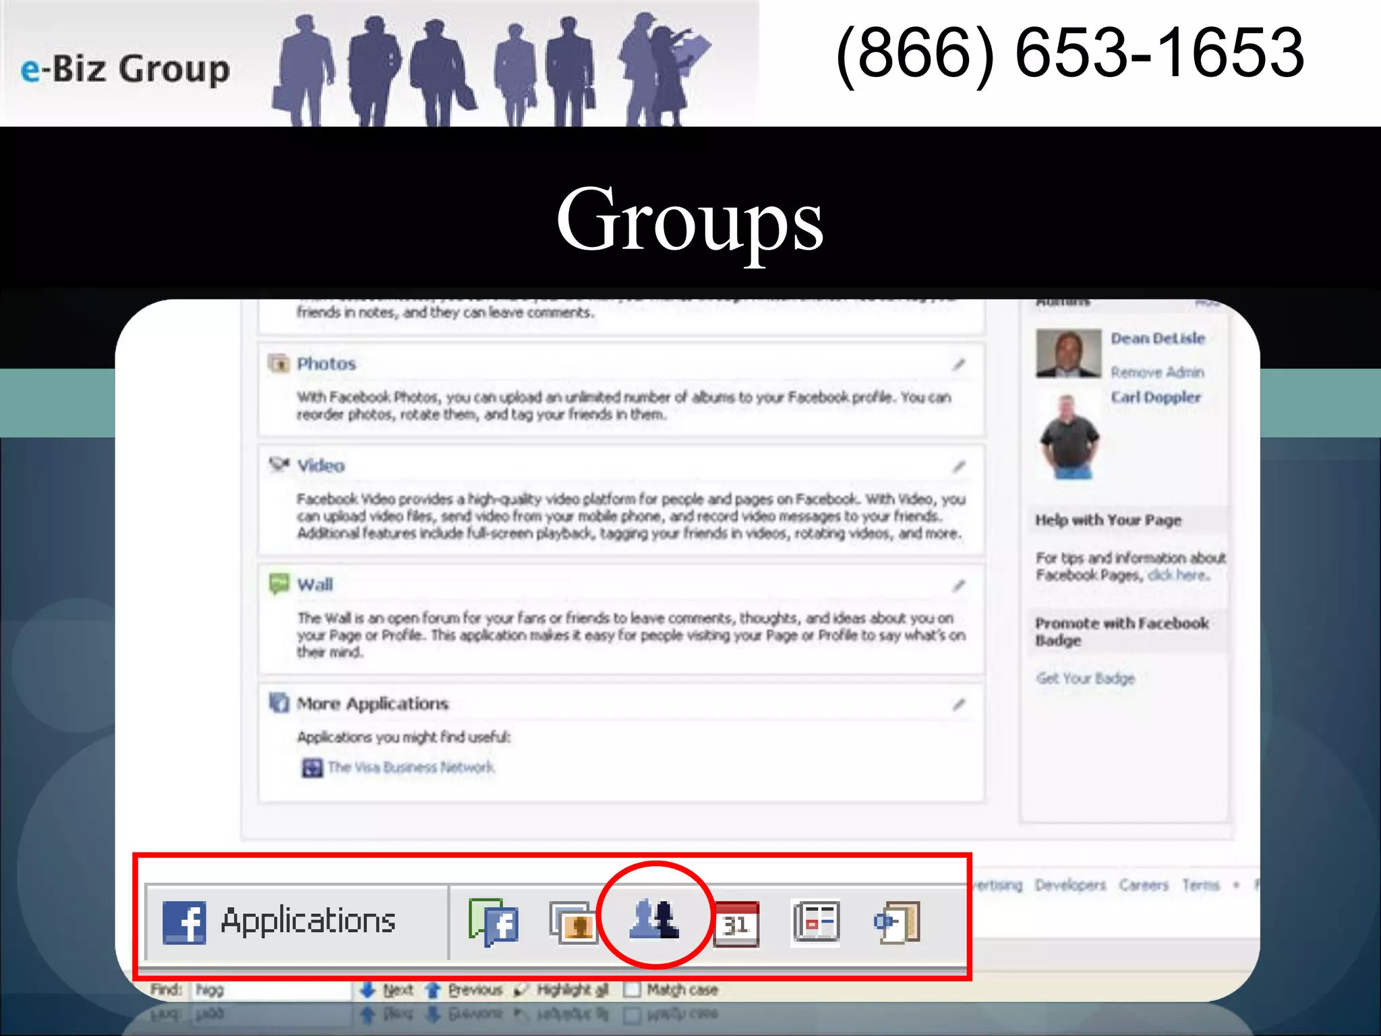This screenshot has height=1036, width=1381.
Task: Open the Wall application link
Action: pos(315,584)
